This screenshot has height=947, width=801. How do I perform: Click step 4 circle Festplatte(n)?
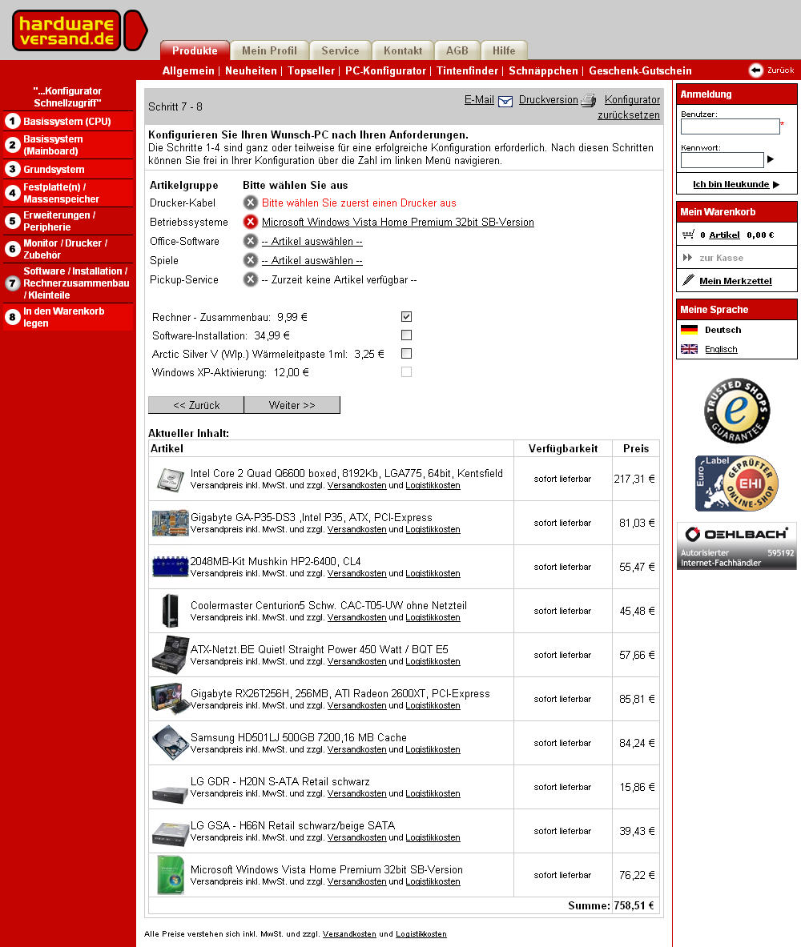point(13,193)
